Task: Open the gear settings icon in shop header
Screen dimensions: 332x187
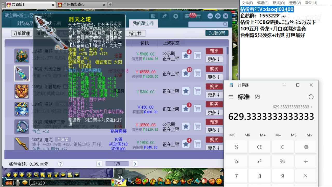Action: point(218,16)
